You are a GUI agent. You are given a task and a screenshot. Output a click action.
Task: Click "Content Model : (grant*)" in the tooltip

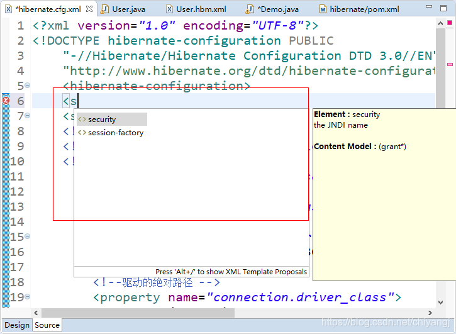click(360, 147)
